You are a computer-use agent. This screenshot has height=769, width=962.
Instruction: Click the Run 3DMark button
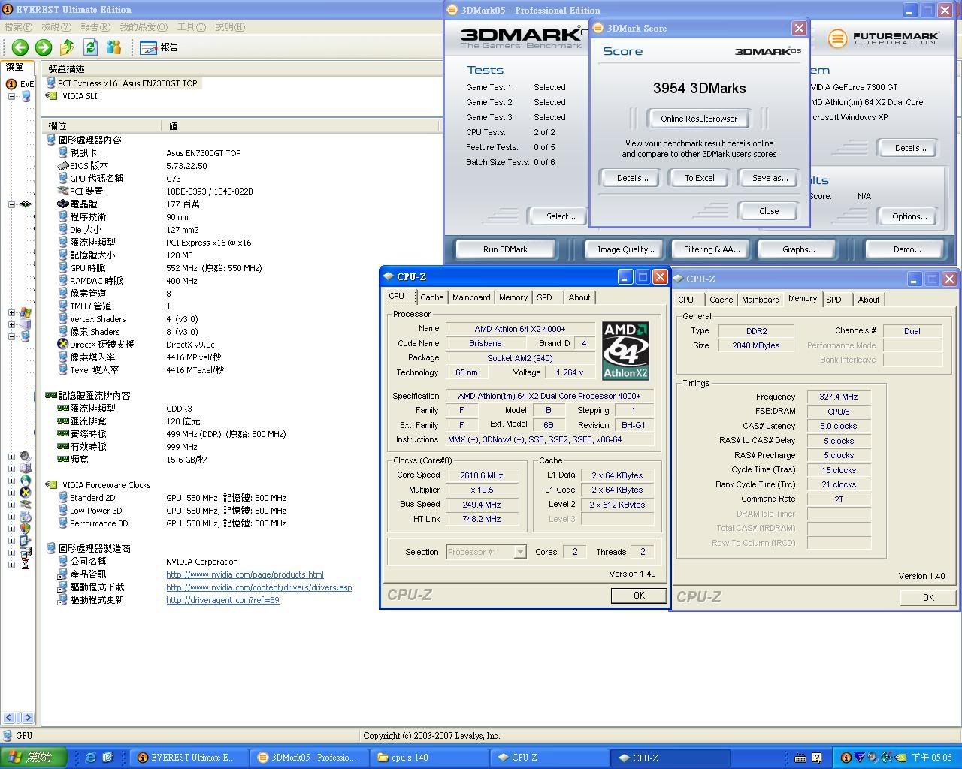point(505,249)
